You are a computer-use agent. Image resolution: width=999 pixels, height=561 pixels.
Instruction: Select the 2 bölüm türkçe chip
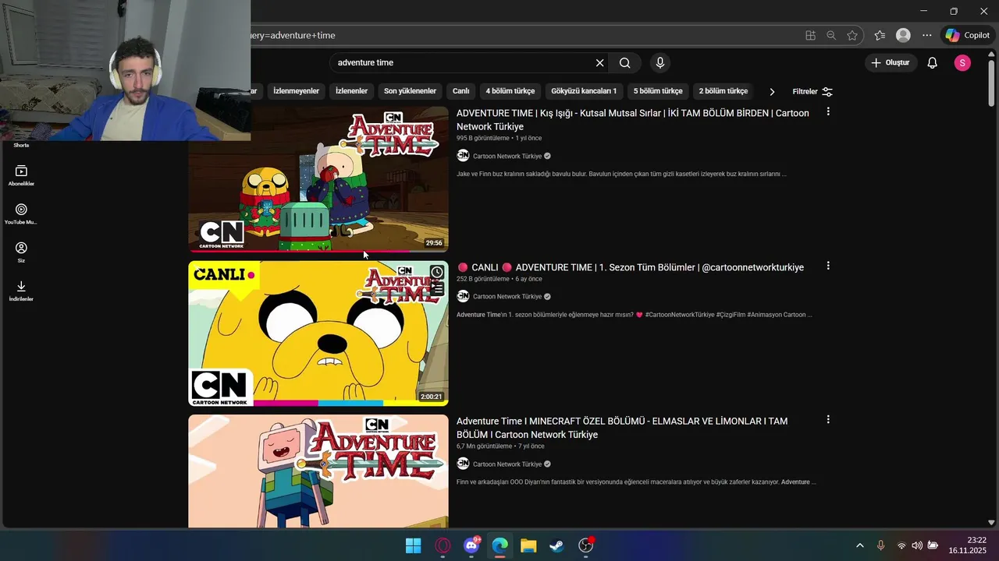(x=723, y=91)
